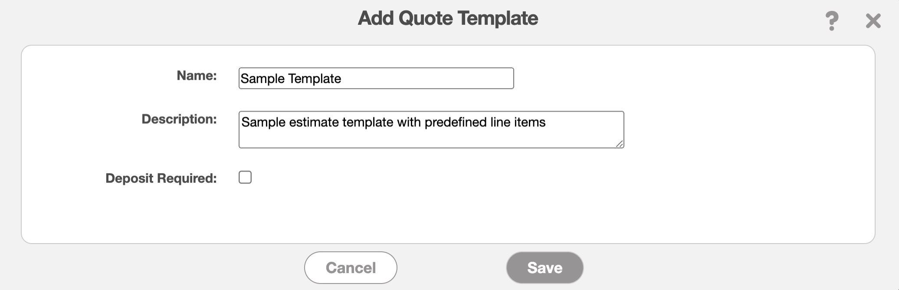Grab the Description box resize handle

click(x=620, y=144)
